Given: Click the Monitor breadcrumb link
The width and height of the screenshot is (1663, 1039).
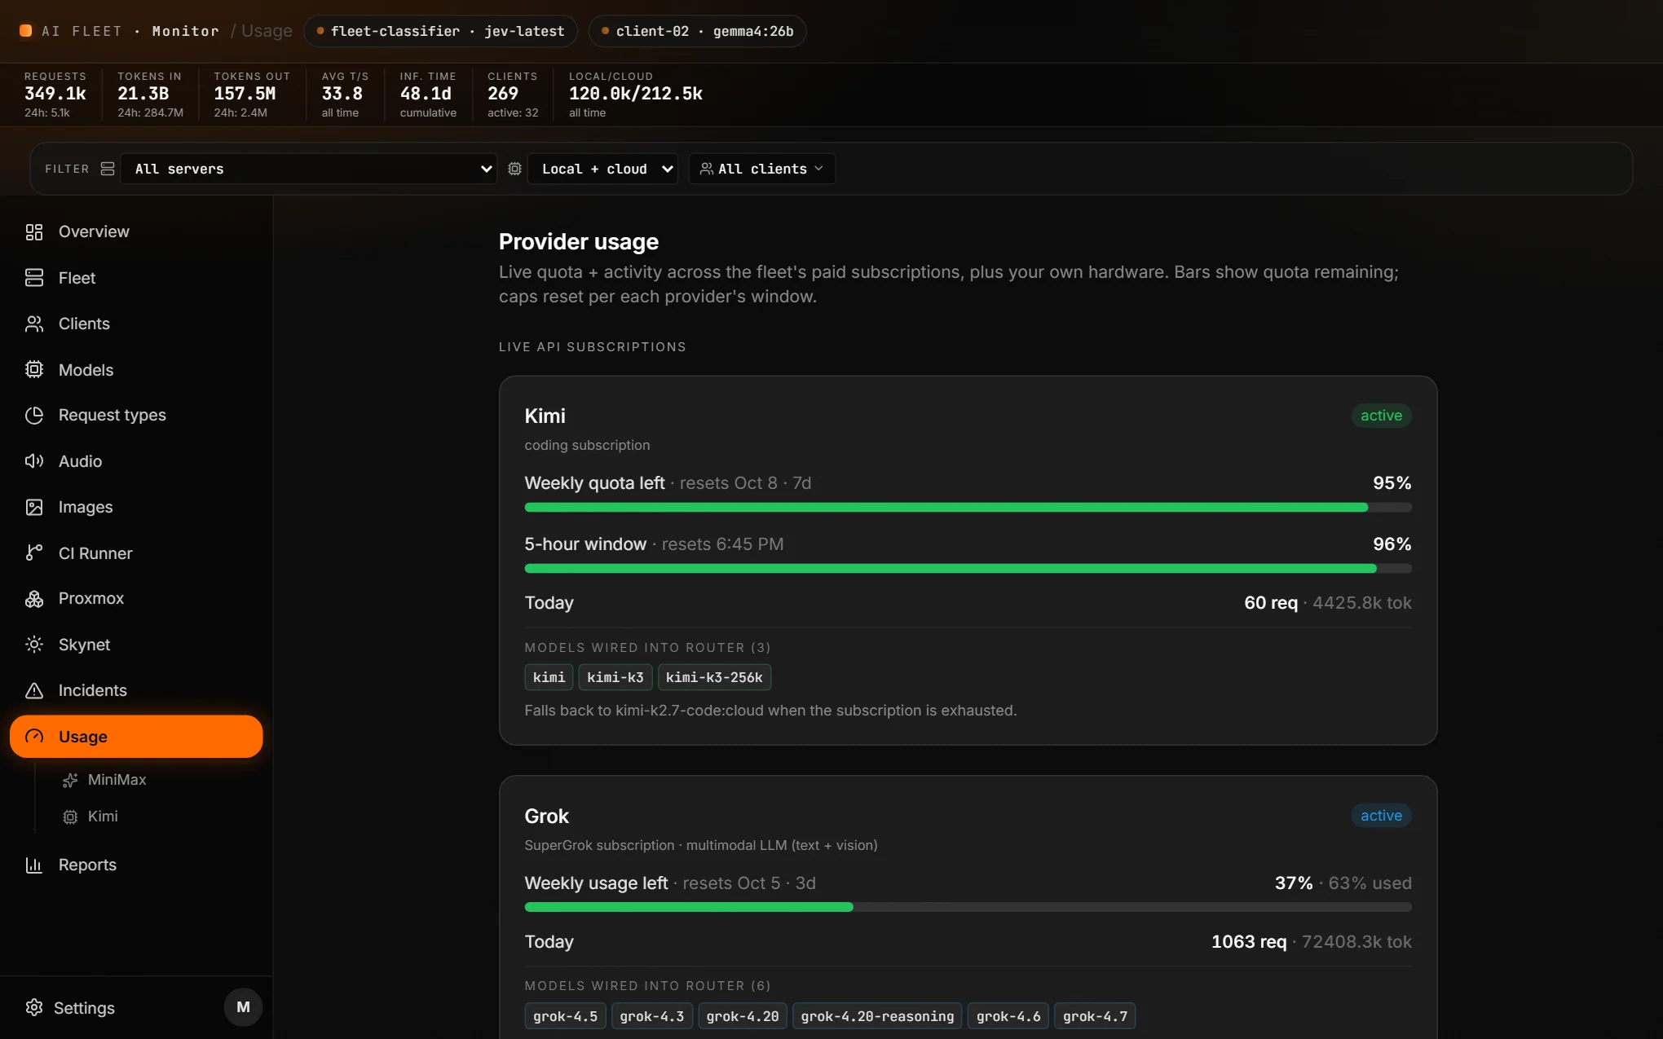Looking at the screenshot, I should [x=185, y=31].
